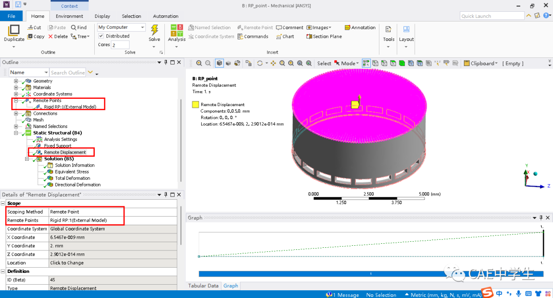Click the Quick Launch search box
The height and width of the screenshot is (298, 553).
[493, 16]
